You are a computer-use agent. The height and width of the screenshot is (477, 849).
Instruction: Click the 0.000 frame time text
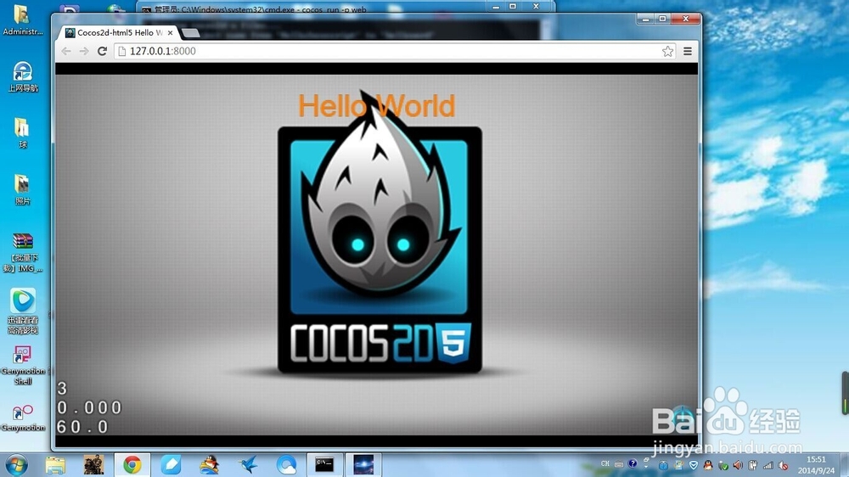[89, 407]
